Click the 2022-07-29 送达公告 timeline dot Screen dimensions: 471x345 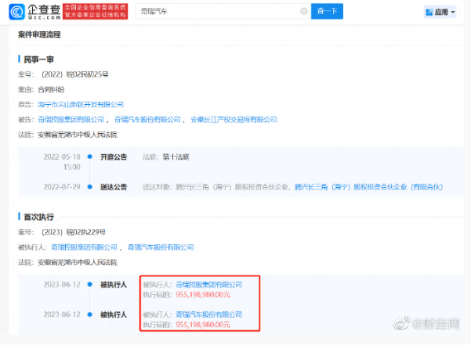[x=89, y=187]
